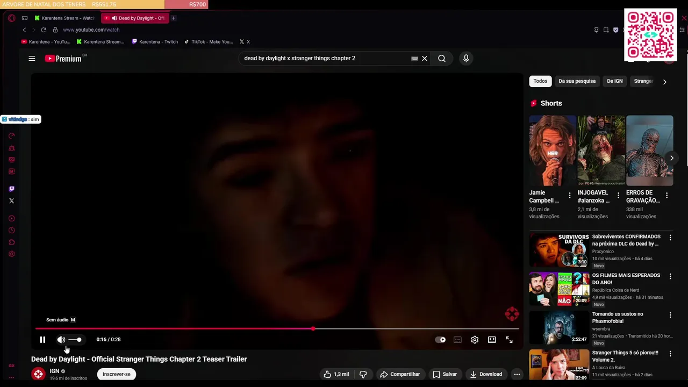Open options for OS FILMES MAIS ESPERADOS video

coord(670,276)
